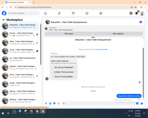Click the Facebook logo
Image resolution: width=148 pixels, height=118 pixels.
pos(4,13)
